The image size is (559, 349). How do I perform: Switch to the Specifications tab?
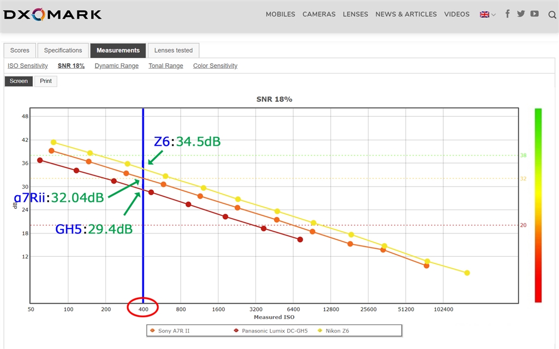[x=63, y=50]
